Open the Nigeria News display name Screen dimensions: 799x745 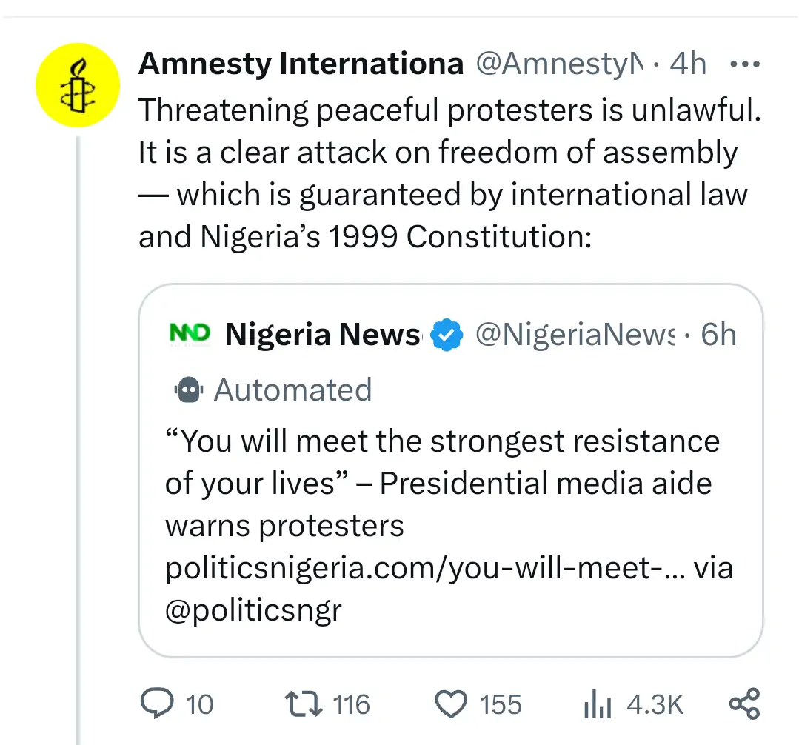point(323,335)
